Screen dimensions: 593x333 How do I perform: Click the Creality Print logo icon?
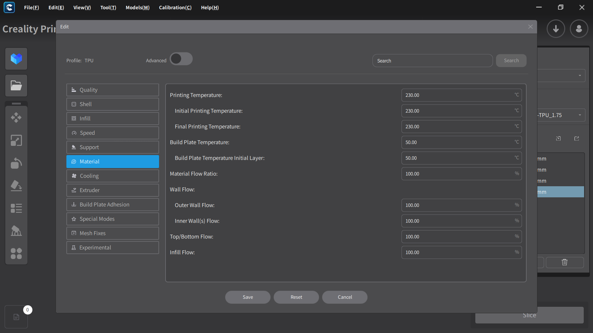(9, 7)
